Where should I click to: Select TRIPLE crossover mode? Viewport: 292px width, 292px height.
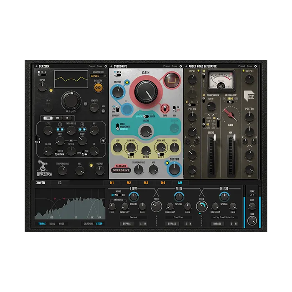42,223
